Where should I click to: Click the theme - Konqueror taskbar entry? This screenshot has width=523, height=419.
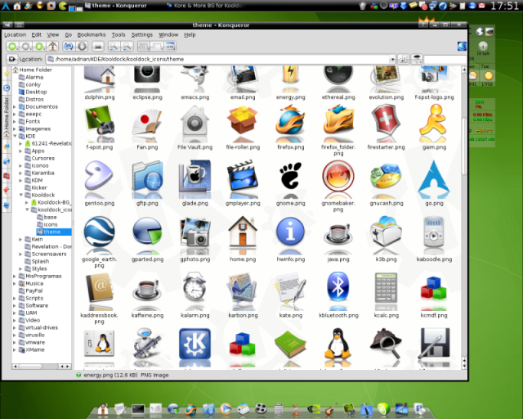click(x=116, y=6)
